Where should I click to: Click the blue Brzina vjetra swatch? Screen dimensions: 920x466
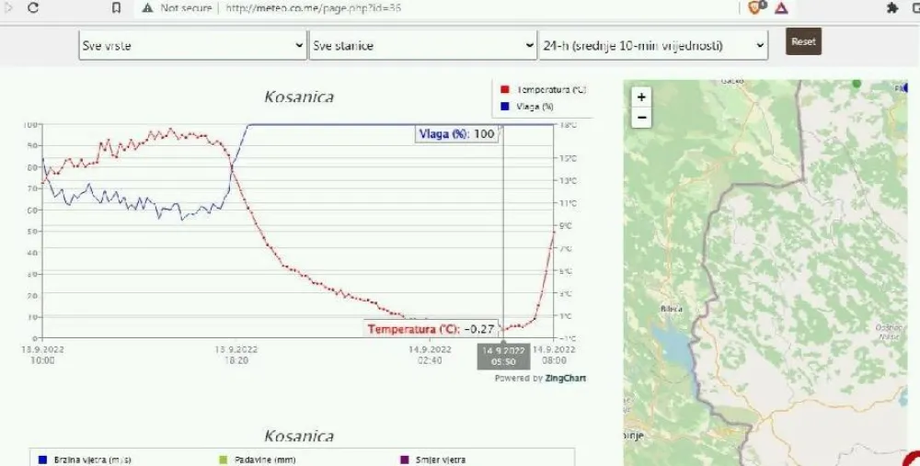click(x=42, y=460)
